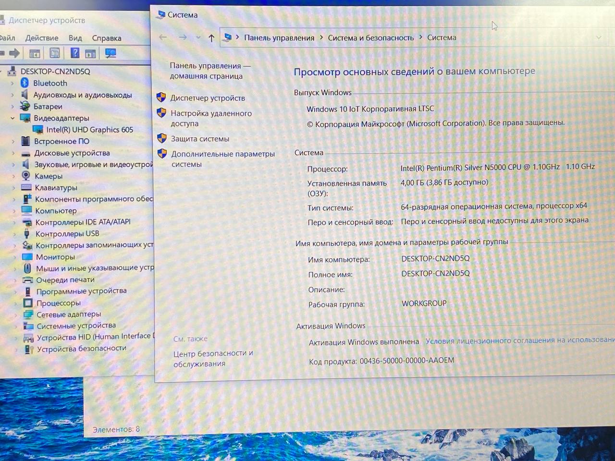Select Intel(R) UHD Graphics 605 device
This screenshot has width=615, height=461.
pyautogui.click(x=89, y=130)
